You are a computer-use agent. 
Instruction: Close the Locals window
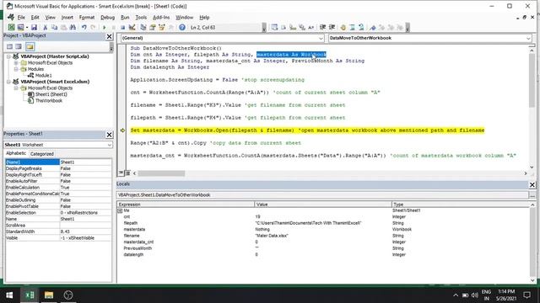532,184
